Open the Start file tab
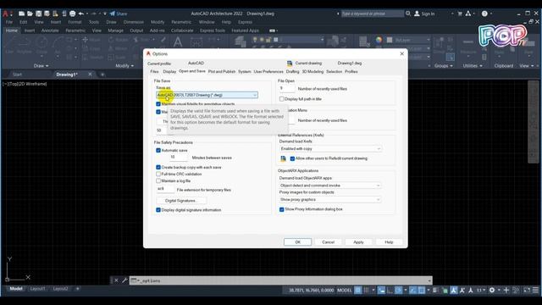Screen dimensions: 542x305 coord(17,75)
